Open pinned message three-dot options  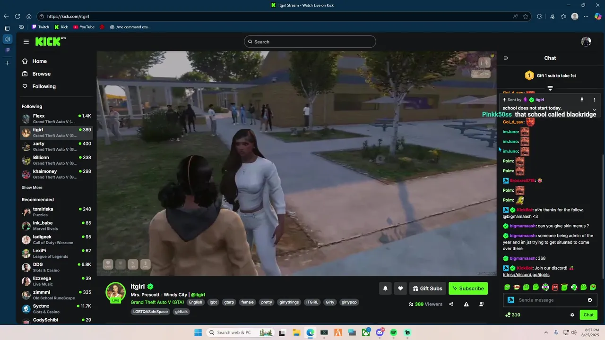point(595,100)
